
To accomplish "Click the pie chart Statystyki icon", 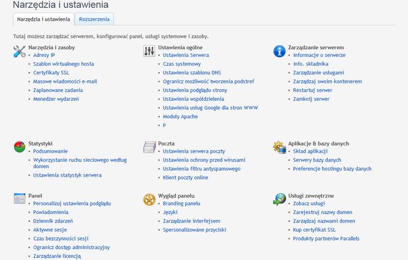I will tap(19, 147).
